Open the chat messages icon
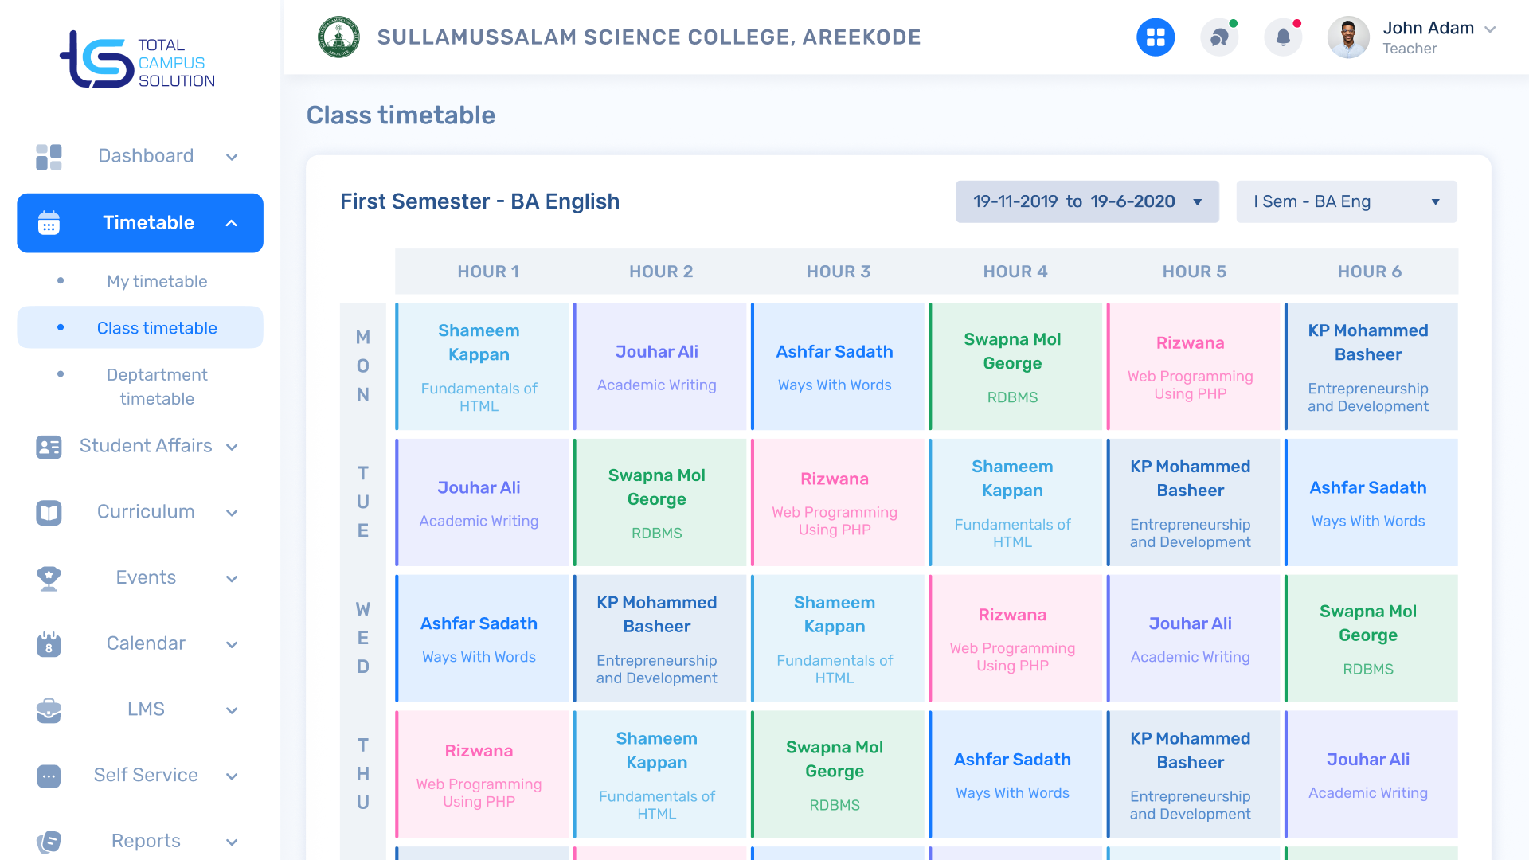1529x860 pixels. pyautogui.click(x=1219, y=37)
